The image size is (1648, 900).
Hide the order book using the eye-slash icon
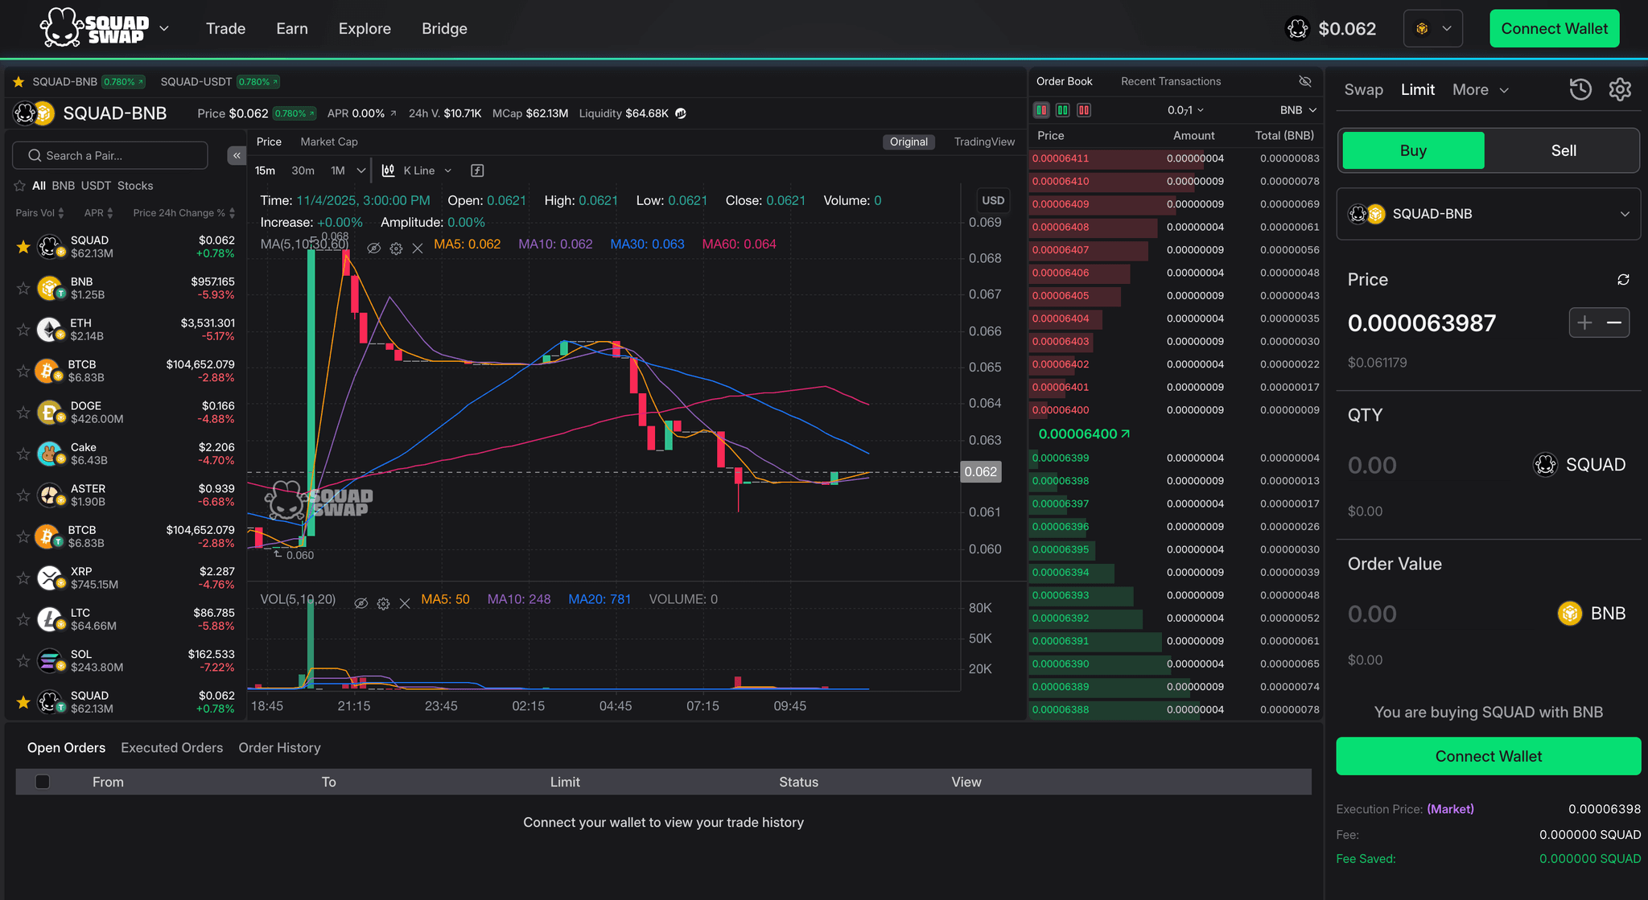click(x=1305, y=81)
